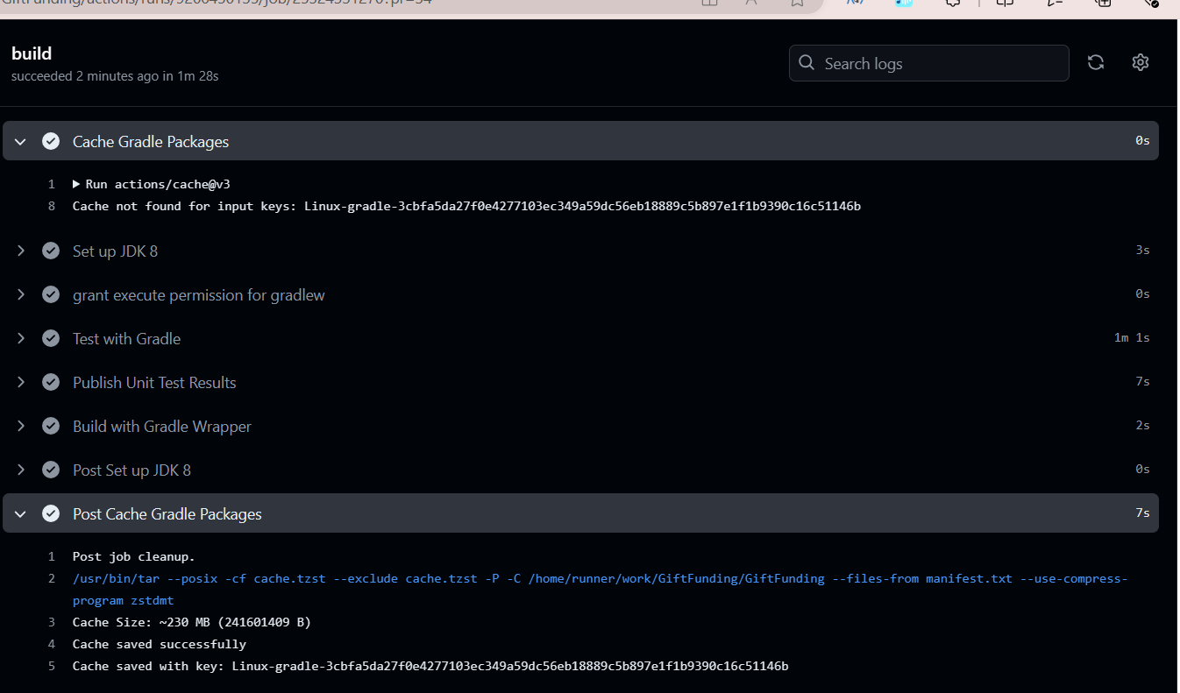Viewport: 1180px width, 693px height.
Task: Click the Post Cache Gradle Packages step title
Action: point(167,514)
